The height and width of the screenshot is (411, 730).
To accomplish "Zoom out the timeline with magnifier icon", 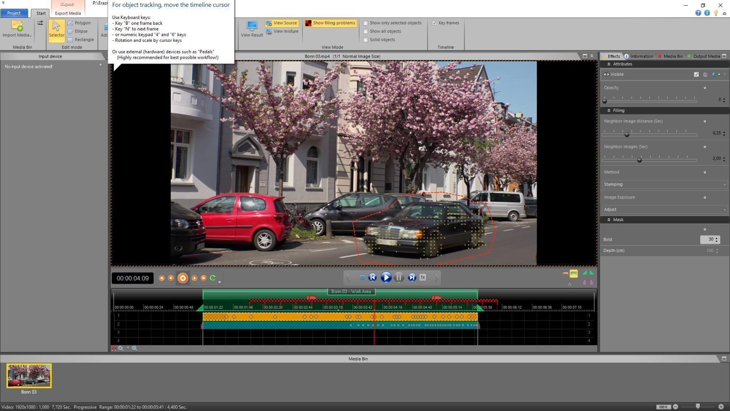I will click(134, 349).
